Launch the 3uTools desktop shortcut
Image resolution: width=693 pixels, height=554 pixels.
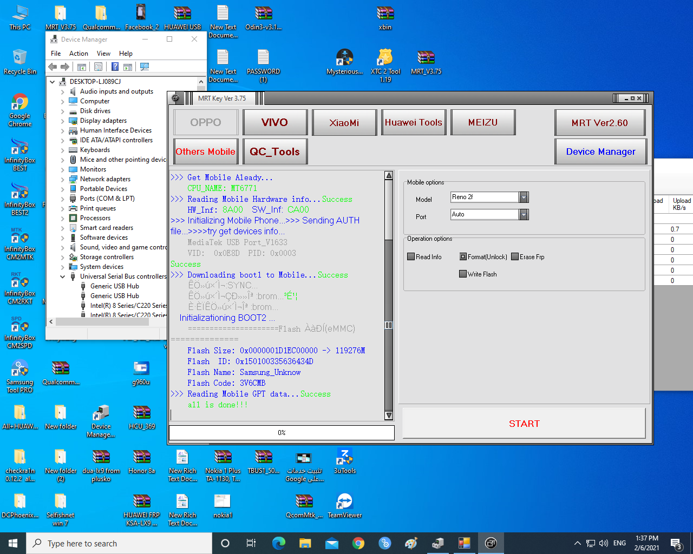345,461
